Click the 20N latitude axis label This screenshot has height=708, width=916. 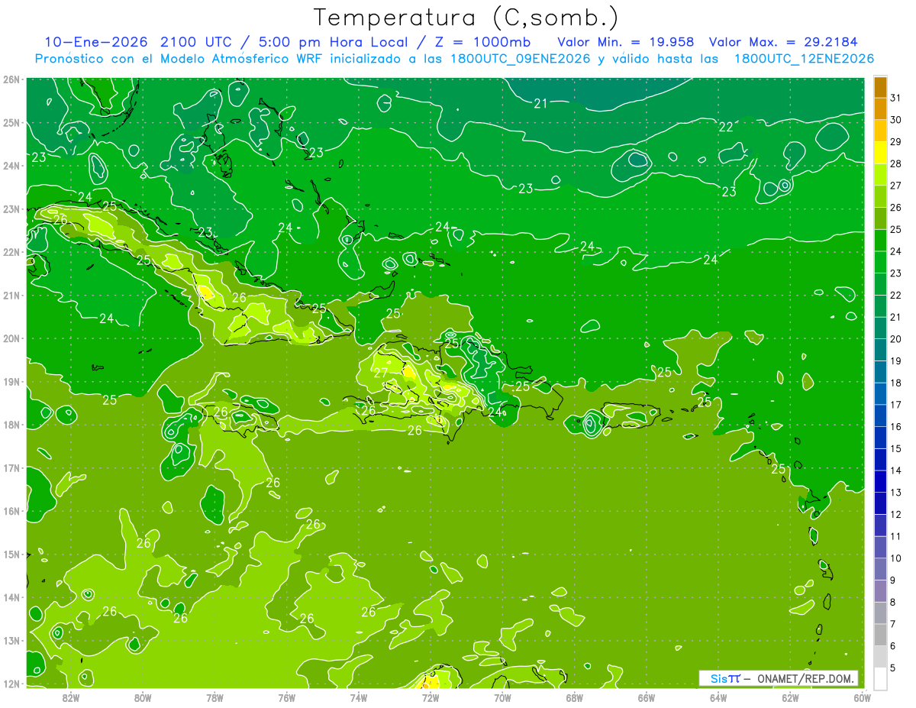tap(13, 338)
